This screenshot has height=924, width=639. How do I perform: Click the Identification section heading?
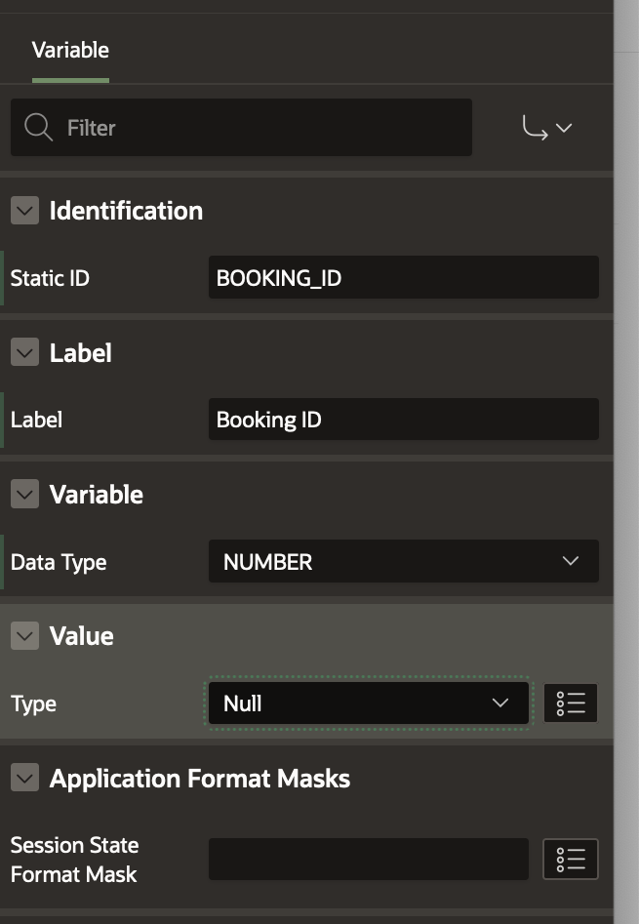click(x=126, y=211)
